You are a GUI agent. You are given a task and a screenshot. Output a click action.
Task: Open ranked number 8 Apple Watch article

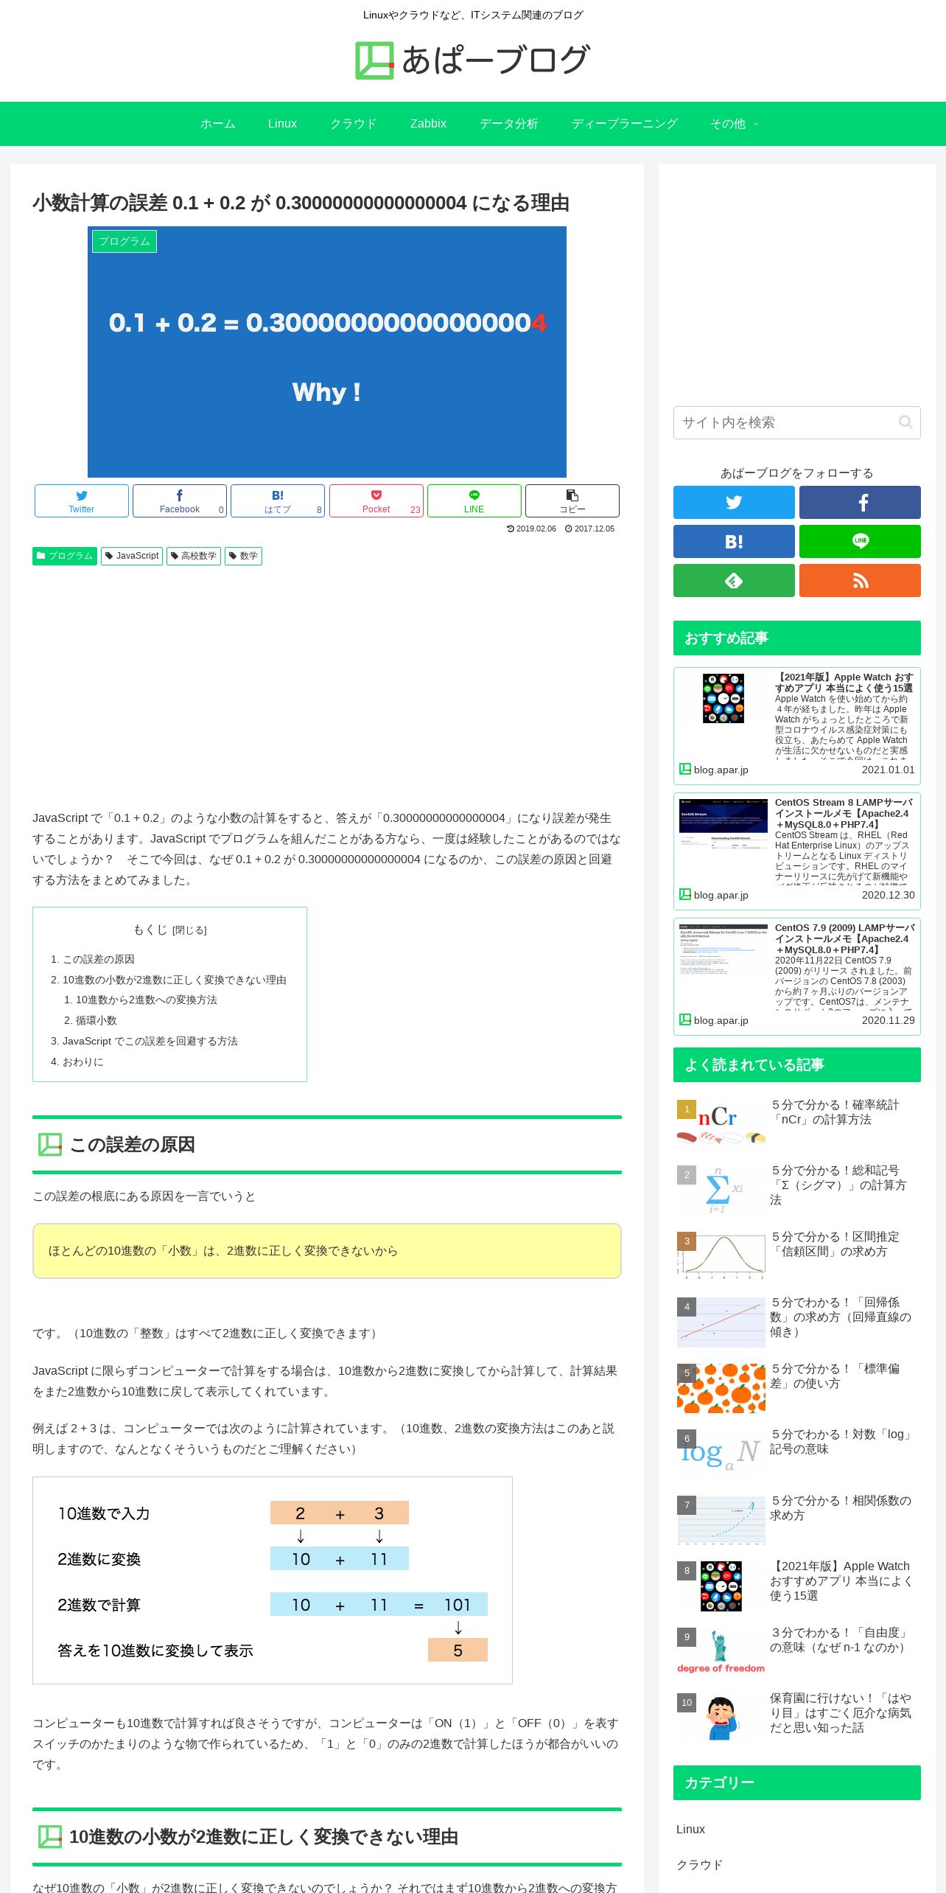796,1585
